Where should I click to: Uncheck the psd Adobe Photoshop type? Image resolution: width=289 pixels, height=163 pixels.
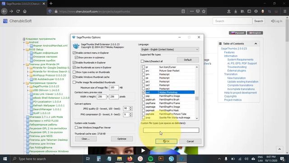coord(144,92)
